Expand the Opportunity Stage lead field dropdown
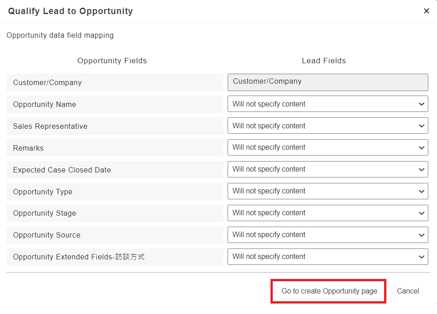Screen dimensions: 437x314 click(x=328, y=213)
